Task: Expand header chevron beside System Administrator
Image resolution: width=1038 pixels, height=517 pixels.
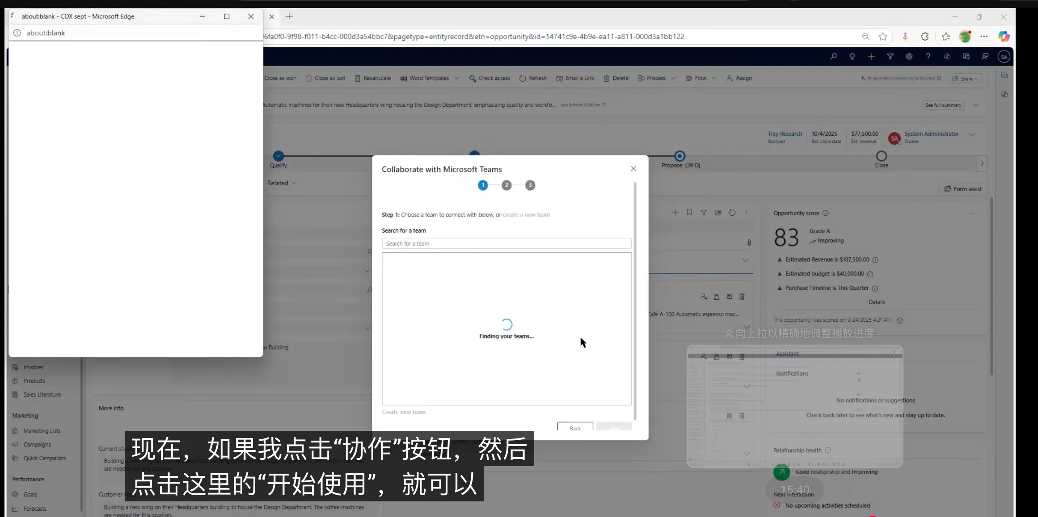Action: tap(972, 134)
